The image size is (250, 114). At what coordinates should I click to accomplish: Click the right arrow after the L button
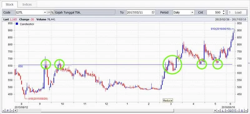tap(227, 111)
